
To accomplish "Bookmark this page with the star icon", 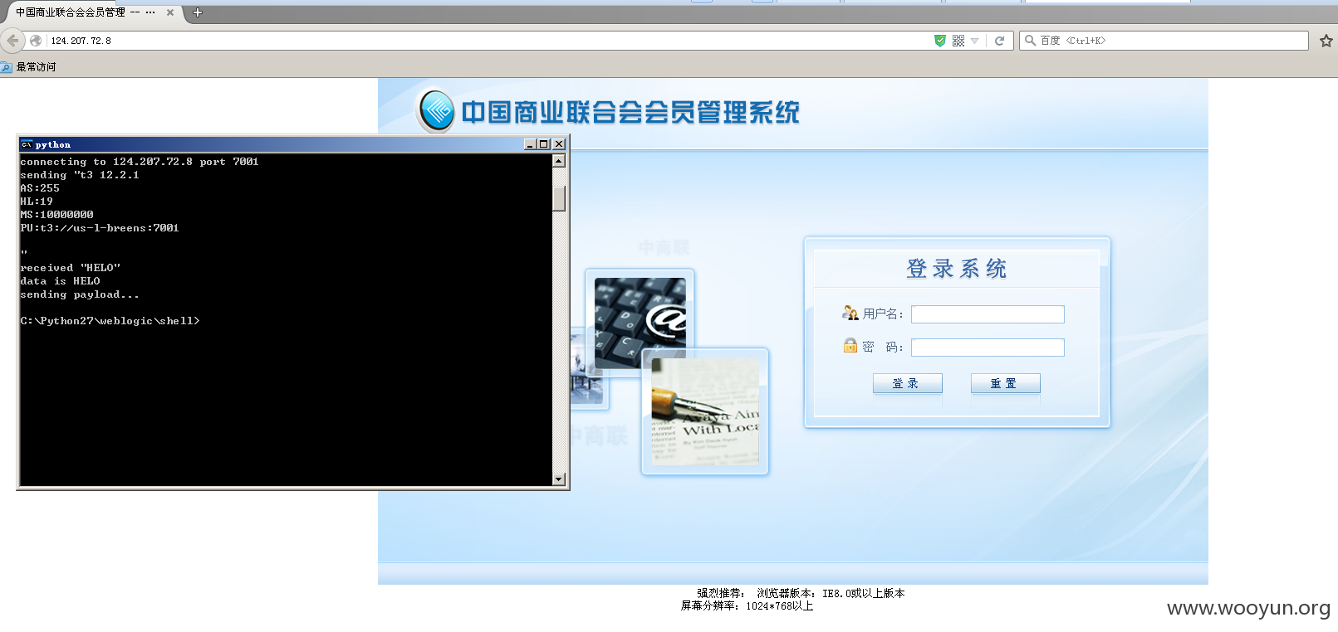I will pyautogui.click(x=1326, y=41).
